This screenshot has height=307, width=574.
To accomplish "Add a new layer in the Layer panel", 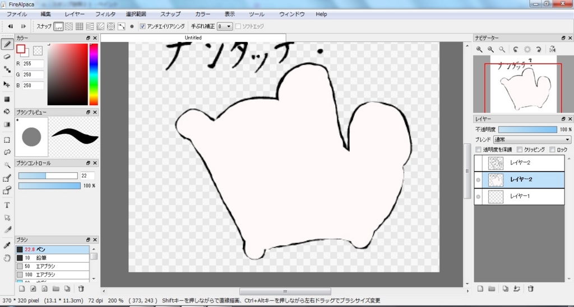I will click(x=480, y=289).
